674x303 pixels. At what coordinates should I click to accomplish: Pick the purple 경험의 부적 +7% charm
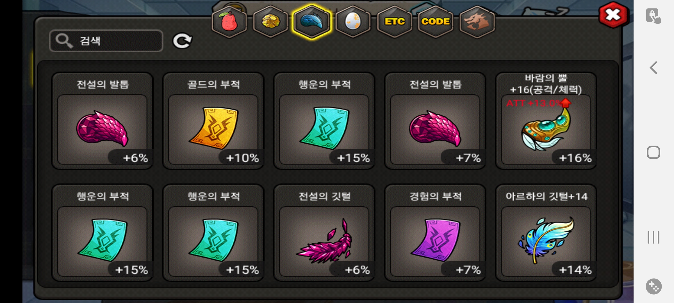tap(435, 233)
